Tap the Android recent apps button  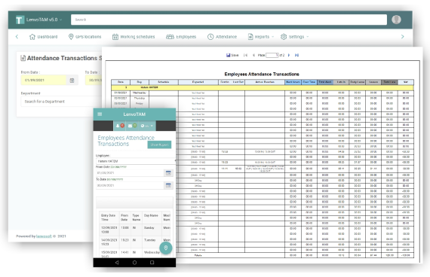pos(152,263)
